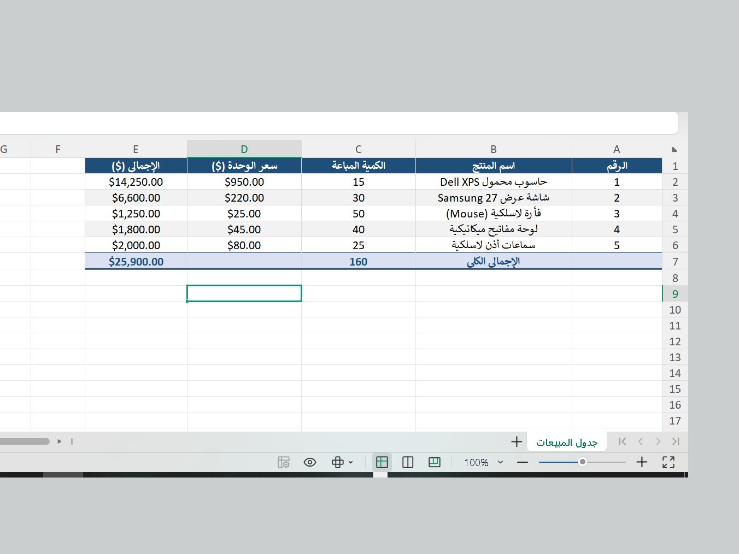
Task: Select the Samsung 27 شاشة عرض cell
Action: (494, 198)
